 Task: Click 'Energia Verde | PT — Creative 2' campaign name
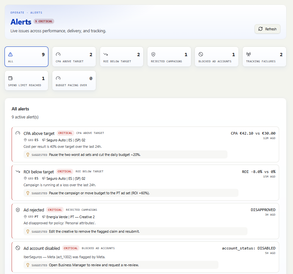click(x=70, y=217)
